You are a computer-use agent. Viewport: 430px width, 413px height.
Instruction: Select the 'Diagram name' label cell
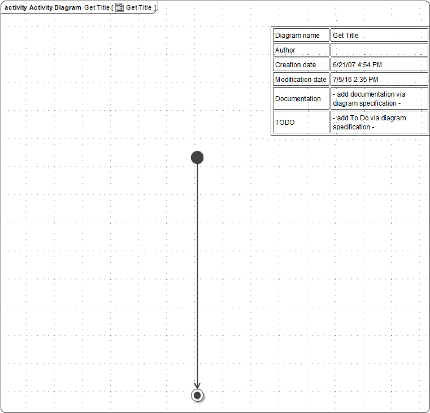coord(301,35)
